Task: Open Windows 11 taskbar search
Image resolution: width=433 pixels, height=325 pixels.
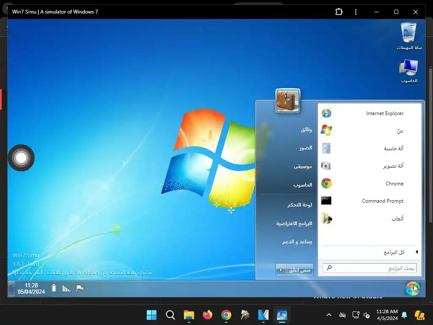Action: point(170,315)
